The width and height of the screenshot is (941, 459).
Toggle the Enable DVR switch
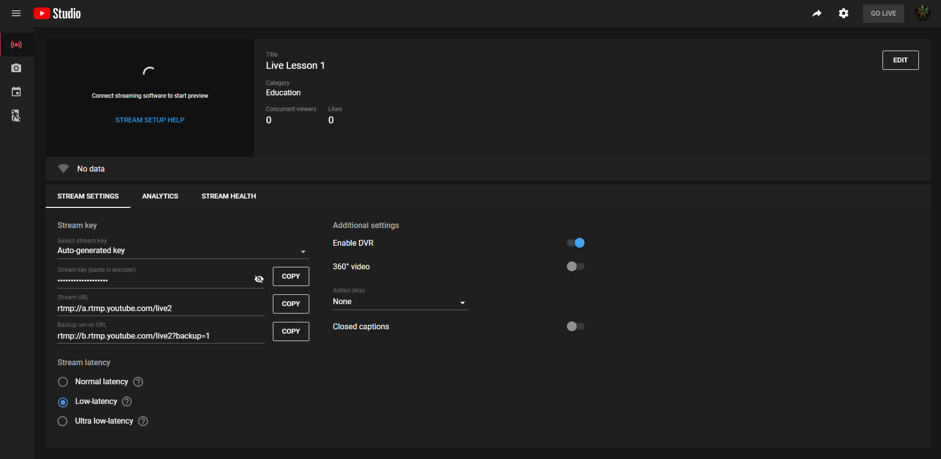[x=576, y=243]
